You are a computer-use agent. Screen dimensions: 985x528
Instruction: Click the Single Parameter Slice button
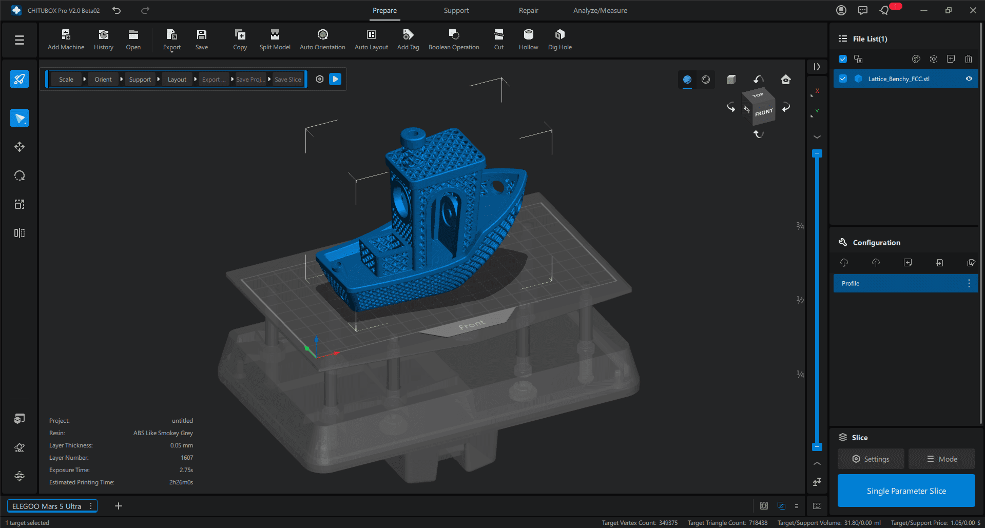pos(906,491)
